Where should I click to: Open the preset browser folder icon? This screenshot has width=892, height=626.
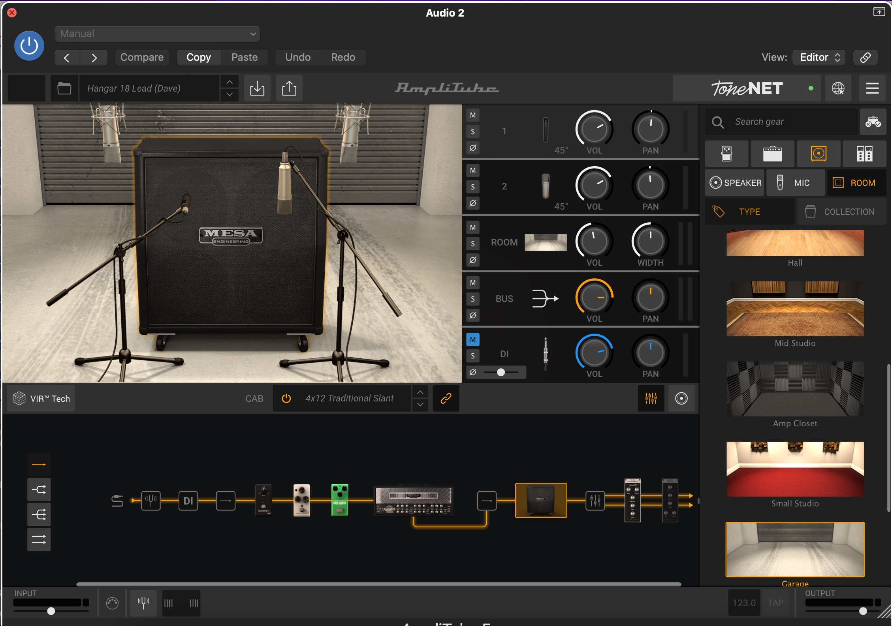tap(64, 88)
